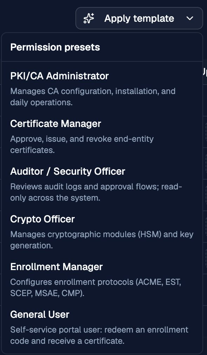Click the Permission presets header
Viewport: 207px width, 355px height.
coord(55,47)
